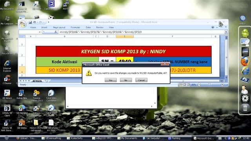Switch to Page Layout view in the status bar

[x=184, y=85]
